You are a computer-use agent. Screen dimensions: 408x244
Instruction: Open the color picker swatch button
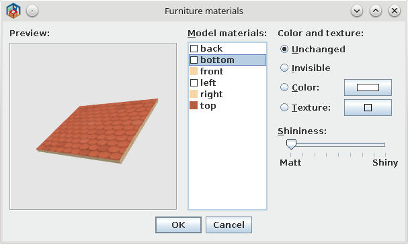pos(368,87)
